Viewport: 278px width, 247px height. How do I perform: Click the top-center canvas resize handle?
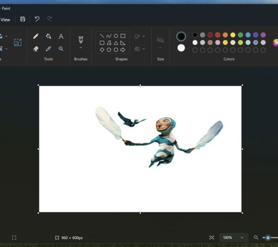click(x=140, y=85)
